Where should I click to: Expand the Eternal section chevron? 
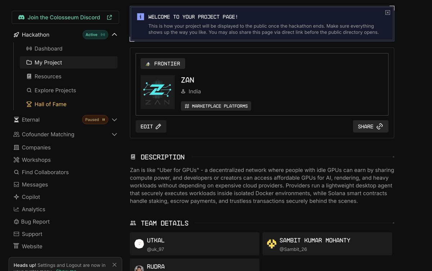tap(114, 120)
